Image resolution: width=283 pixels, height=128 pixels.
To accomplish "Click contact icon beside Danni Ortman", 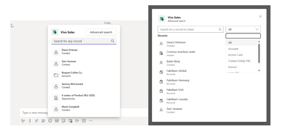I will (x=56, y=52).
